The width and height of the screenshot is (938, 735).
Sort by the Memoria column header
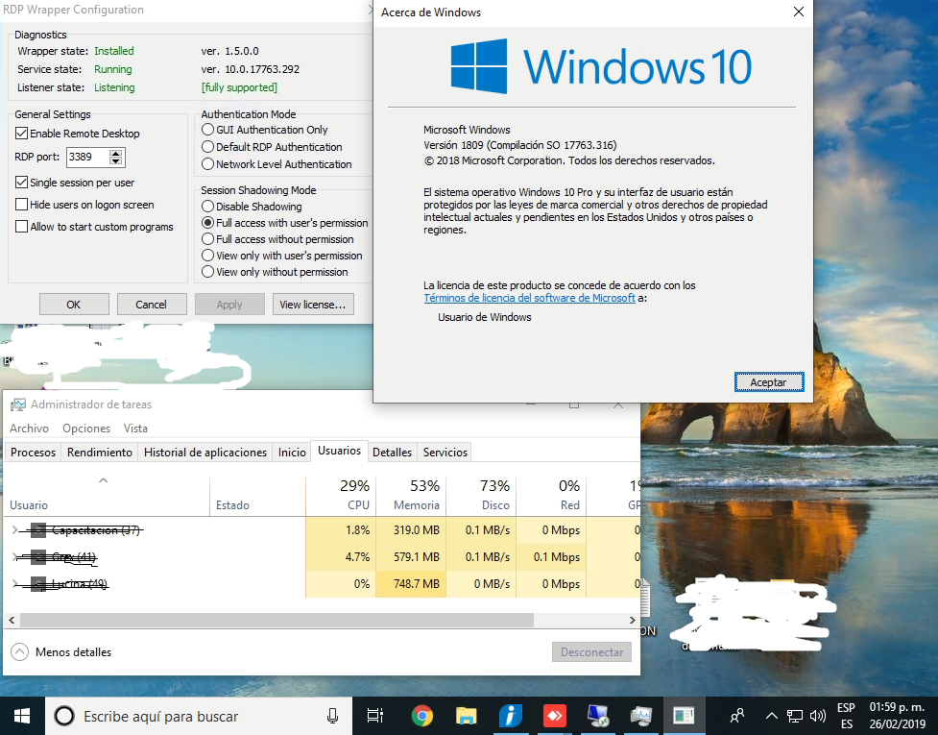411,496
